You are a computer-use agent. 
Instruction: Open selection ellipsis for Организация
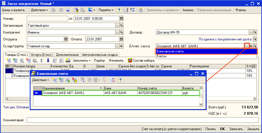[x=117, y=26]
